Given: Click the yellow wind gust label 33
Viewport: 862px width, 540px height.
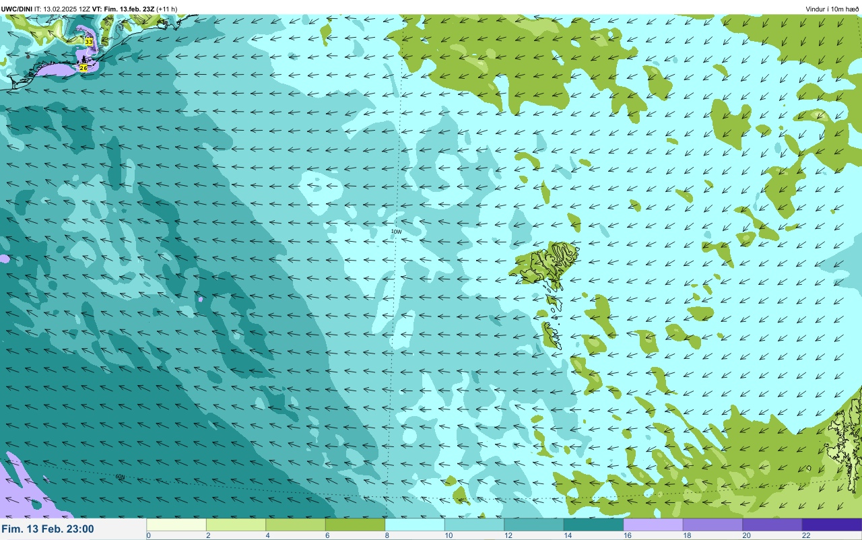Looking at the screenshot, I should pyautogui.click(x=89, y=42).
